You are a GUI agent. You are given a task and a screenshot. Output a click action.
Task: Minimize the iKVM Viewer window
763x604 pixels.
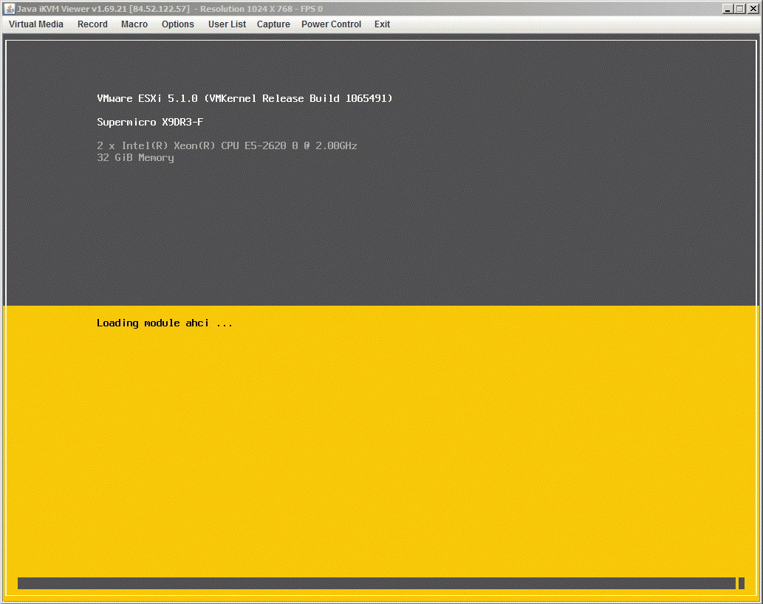pos(728,9)
